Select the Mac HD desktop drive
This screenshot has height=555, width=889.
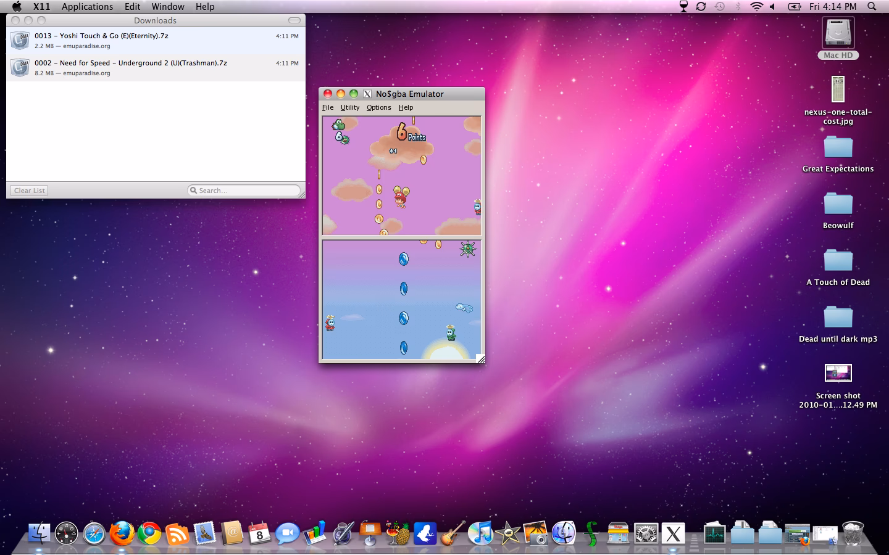click(x=838, y=38)
